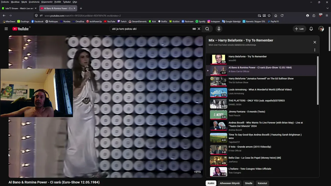Open the Spotify bookmark
This screenshot has height=186, width=331.
click(200, 21)
